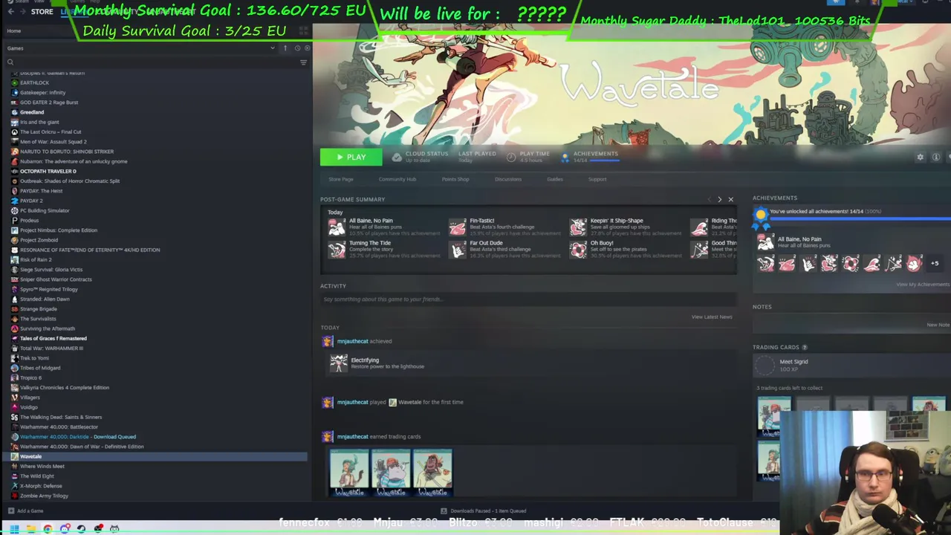This screenshot has height=535, width=951.
Task: Click Keepin' It Ship-Shape achievement icon
Action: [578, 227]
